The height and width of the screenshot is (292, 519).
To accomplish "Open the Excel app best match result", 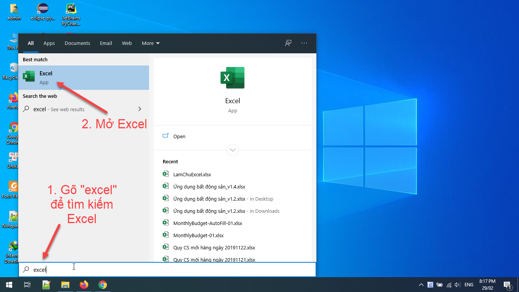I will [x=84, y=78].
